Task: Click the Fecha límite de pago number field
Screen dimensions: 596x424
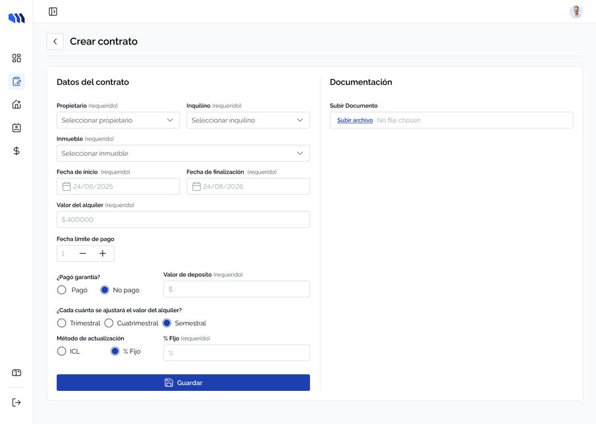Action: pos(63,254)
